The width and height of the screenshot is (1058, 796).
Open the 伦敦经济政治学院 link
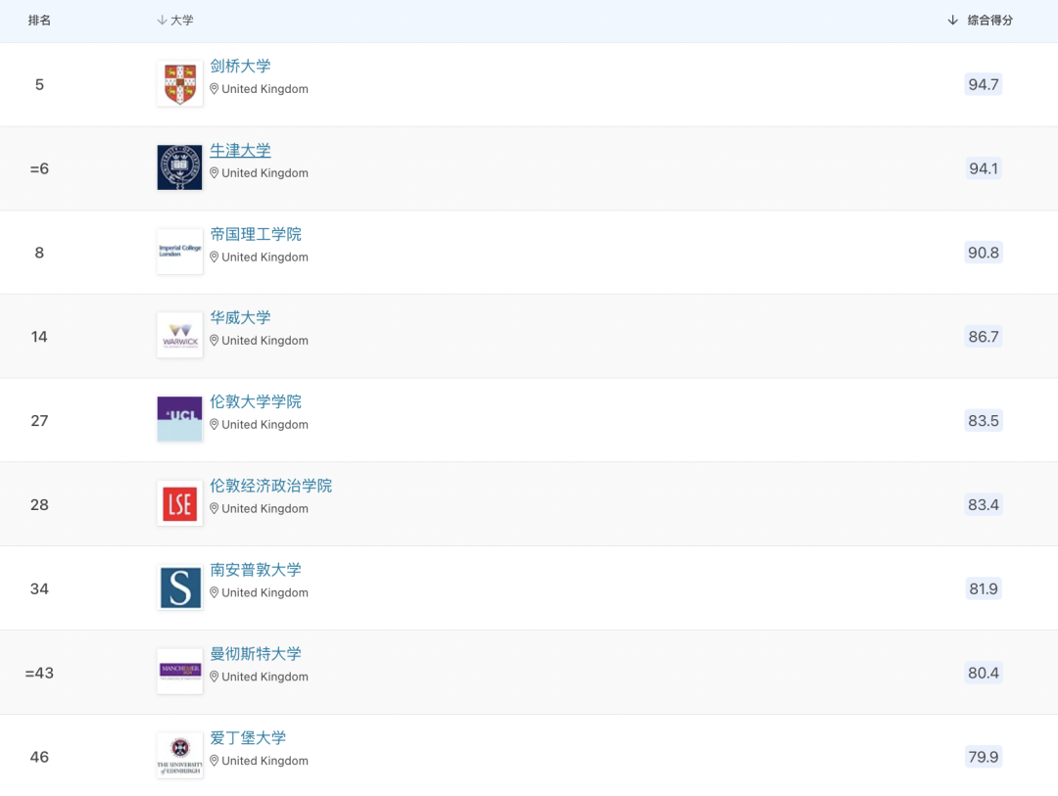271,486
